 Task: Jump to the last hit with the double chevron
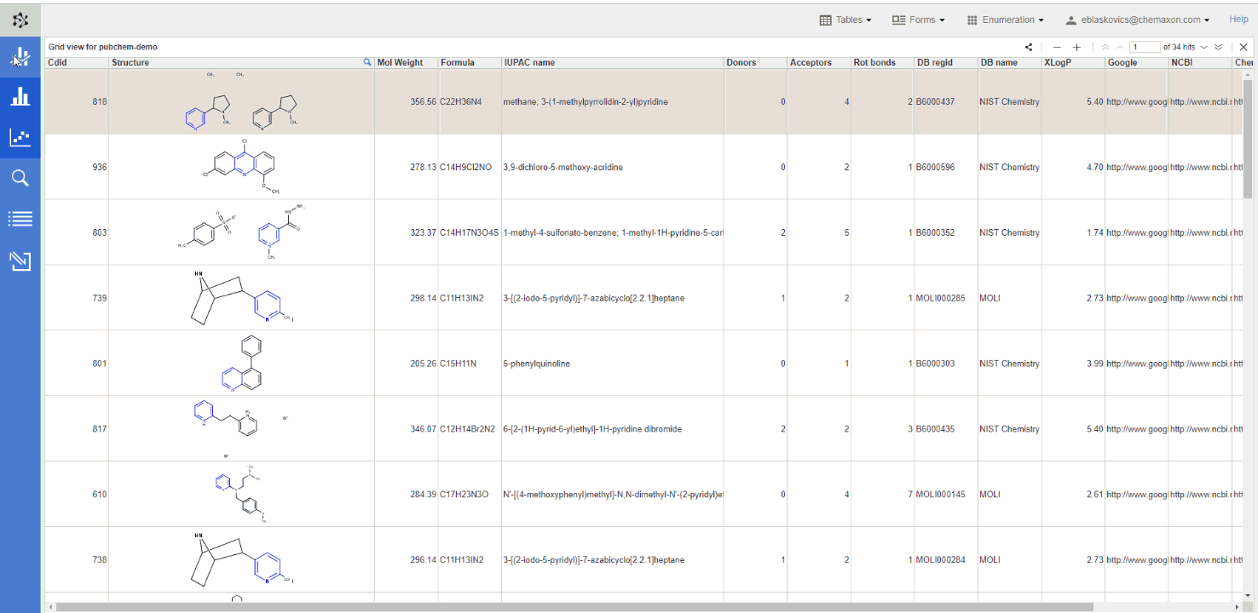[1219, 48]
